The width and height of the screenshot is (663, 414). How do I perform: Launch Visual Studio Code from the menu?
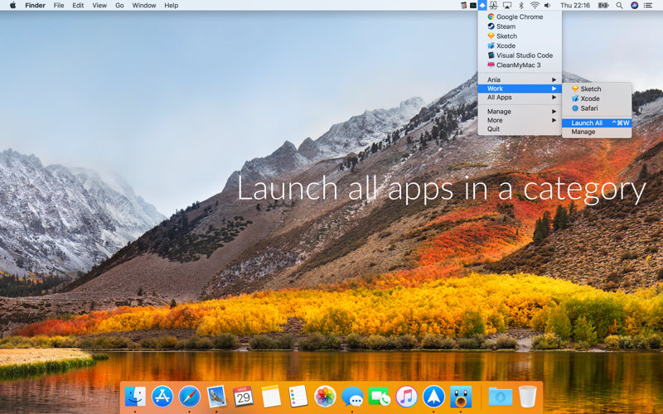point(520,55)
